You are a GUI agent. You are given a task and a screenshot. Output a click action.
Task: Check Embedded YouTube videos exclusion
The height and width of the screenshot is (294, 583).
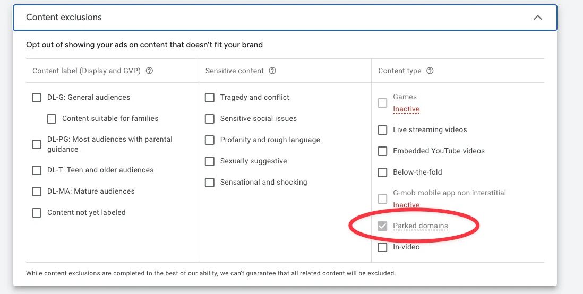coord(382,151)
